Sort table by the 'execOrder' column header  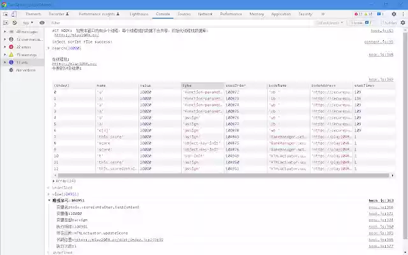click(x=245, y=85)
